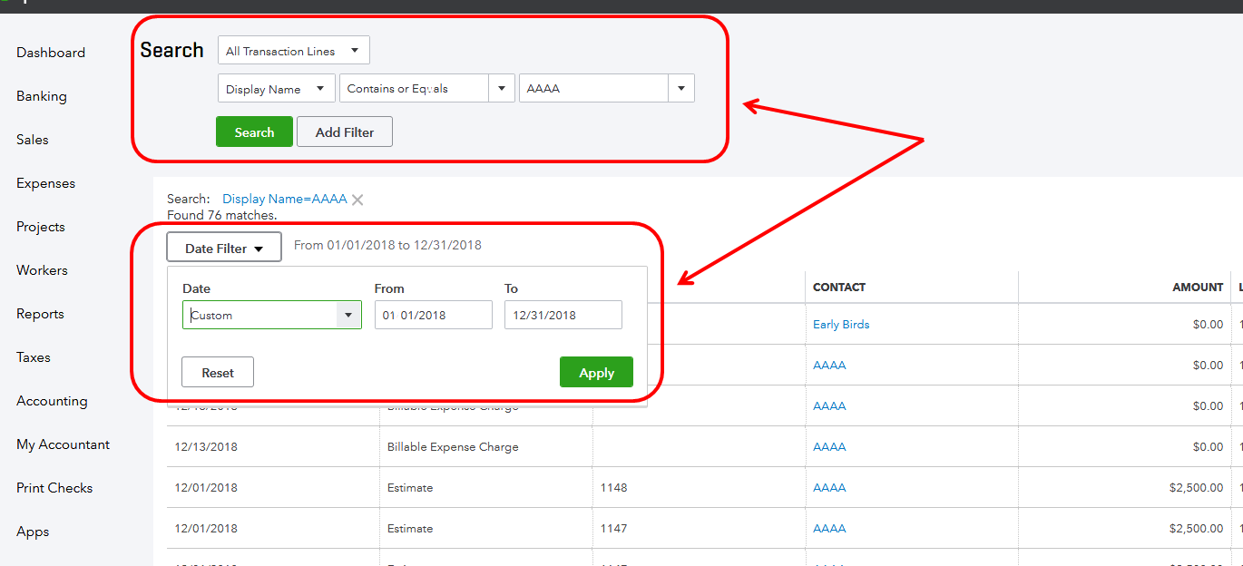Open the Display Name=AAAA search link
The height and width of the screenshot is (566, 1243).
tap(284, 198)
